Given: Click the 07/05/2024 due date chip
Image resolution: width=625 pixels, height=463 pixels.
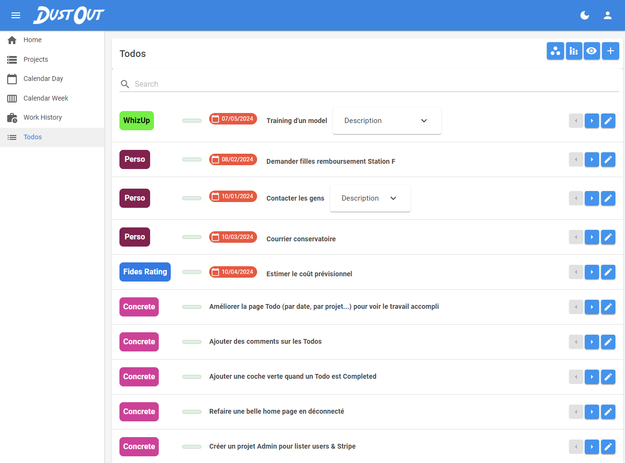Looking at the screenshot, I should click(233, 119).
